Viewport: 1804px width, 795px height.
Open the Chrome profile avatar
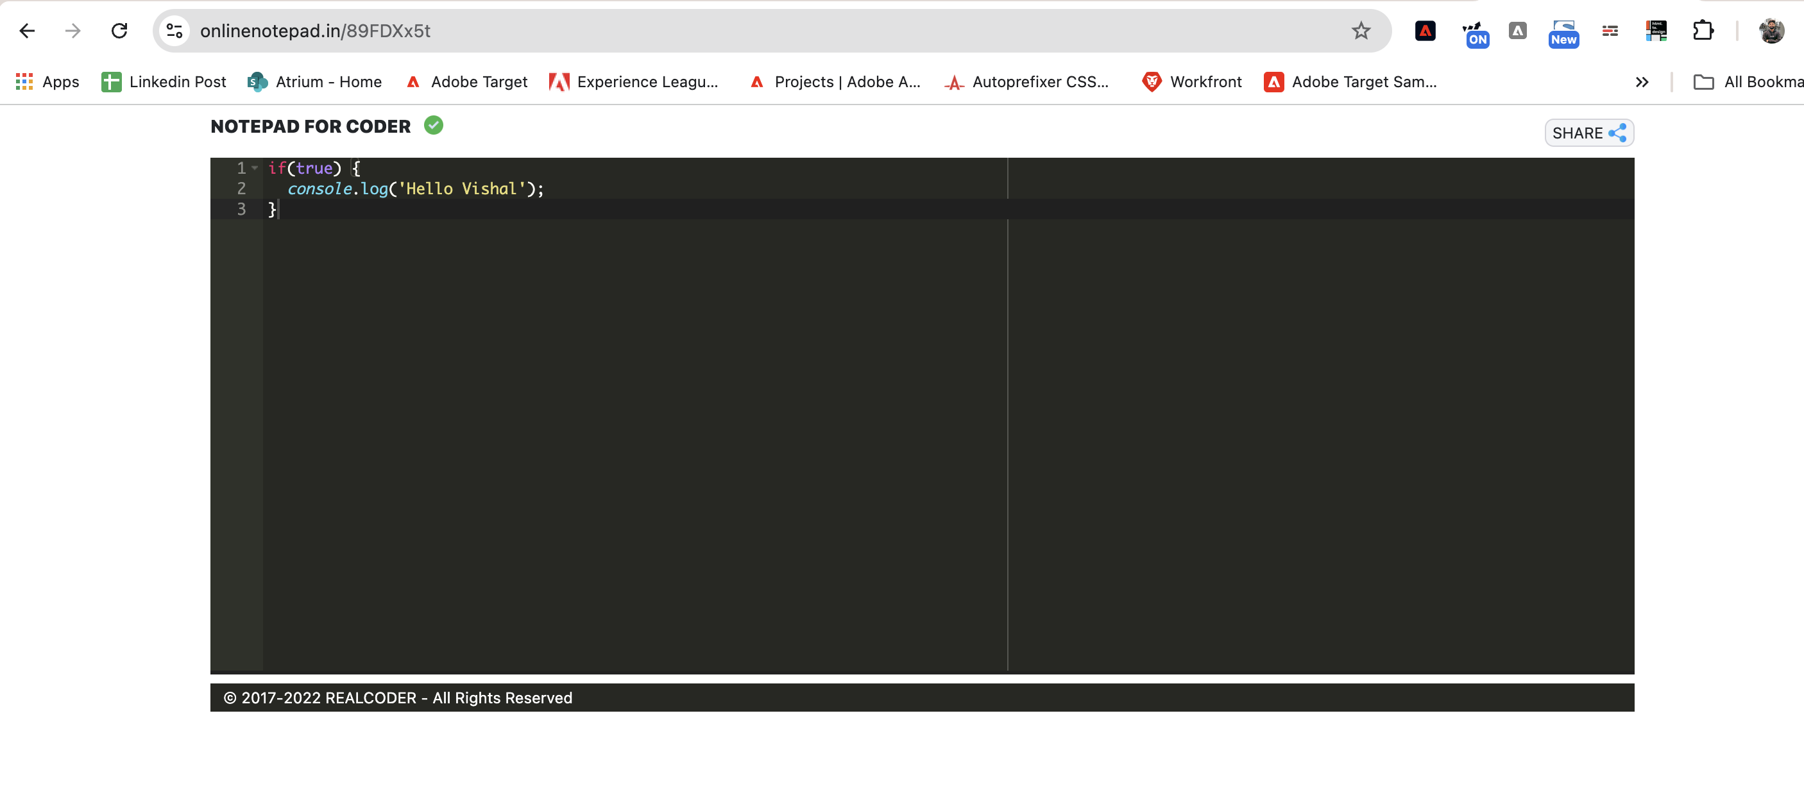(1772, 31)
